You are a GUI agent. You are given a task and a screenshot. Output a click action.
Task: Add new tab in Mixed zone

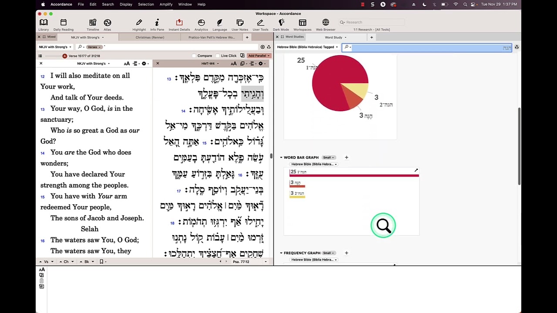[x=247, y=37]
